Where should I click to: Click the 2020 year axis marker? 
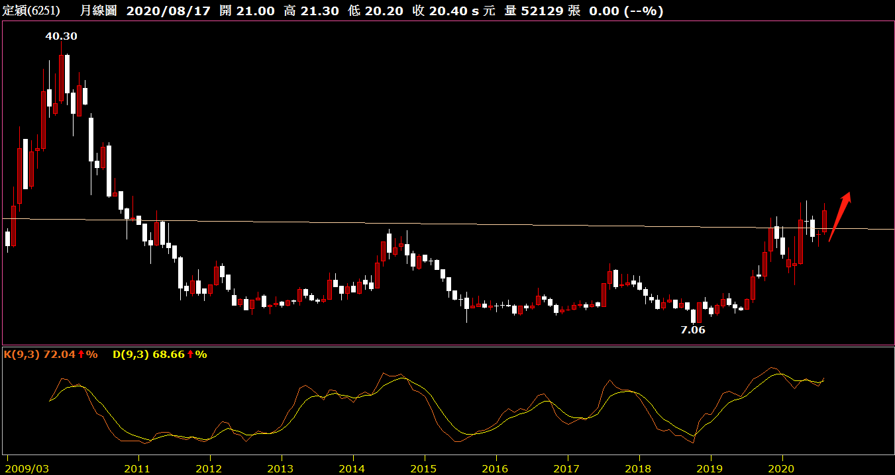782,468
